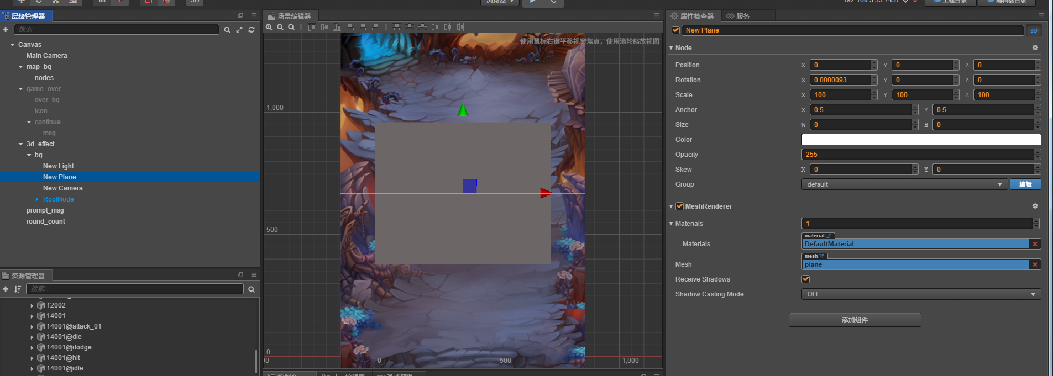Click the hierarchy search field
1053x376 pixels.
click(x=116, y=29)
